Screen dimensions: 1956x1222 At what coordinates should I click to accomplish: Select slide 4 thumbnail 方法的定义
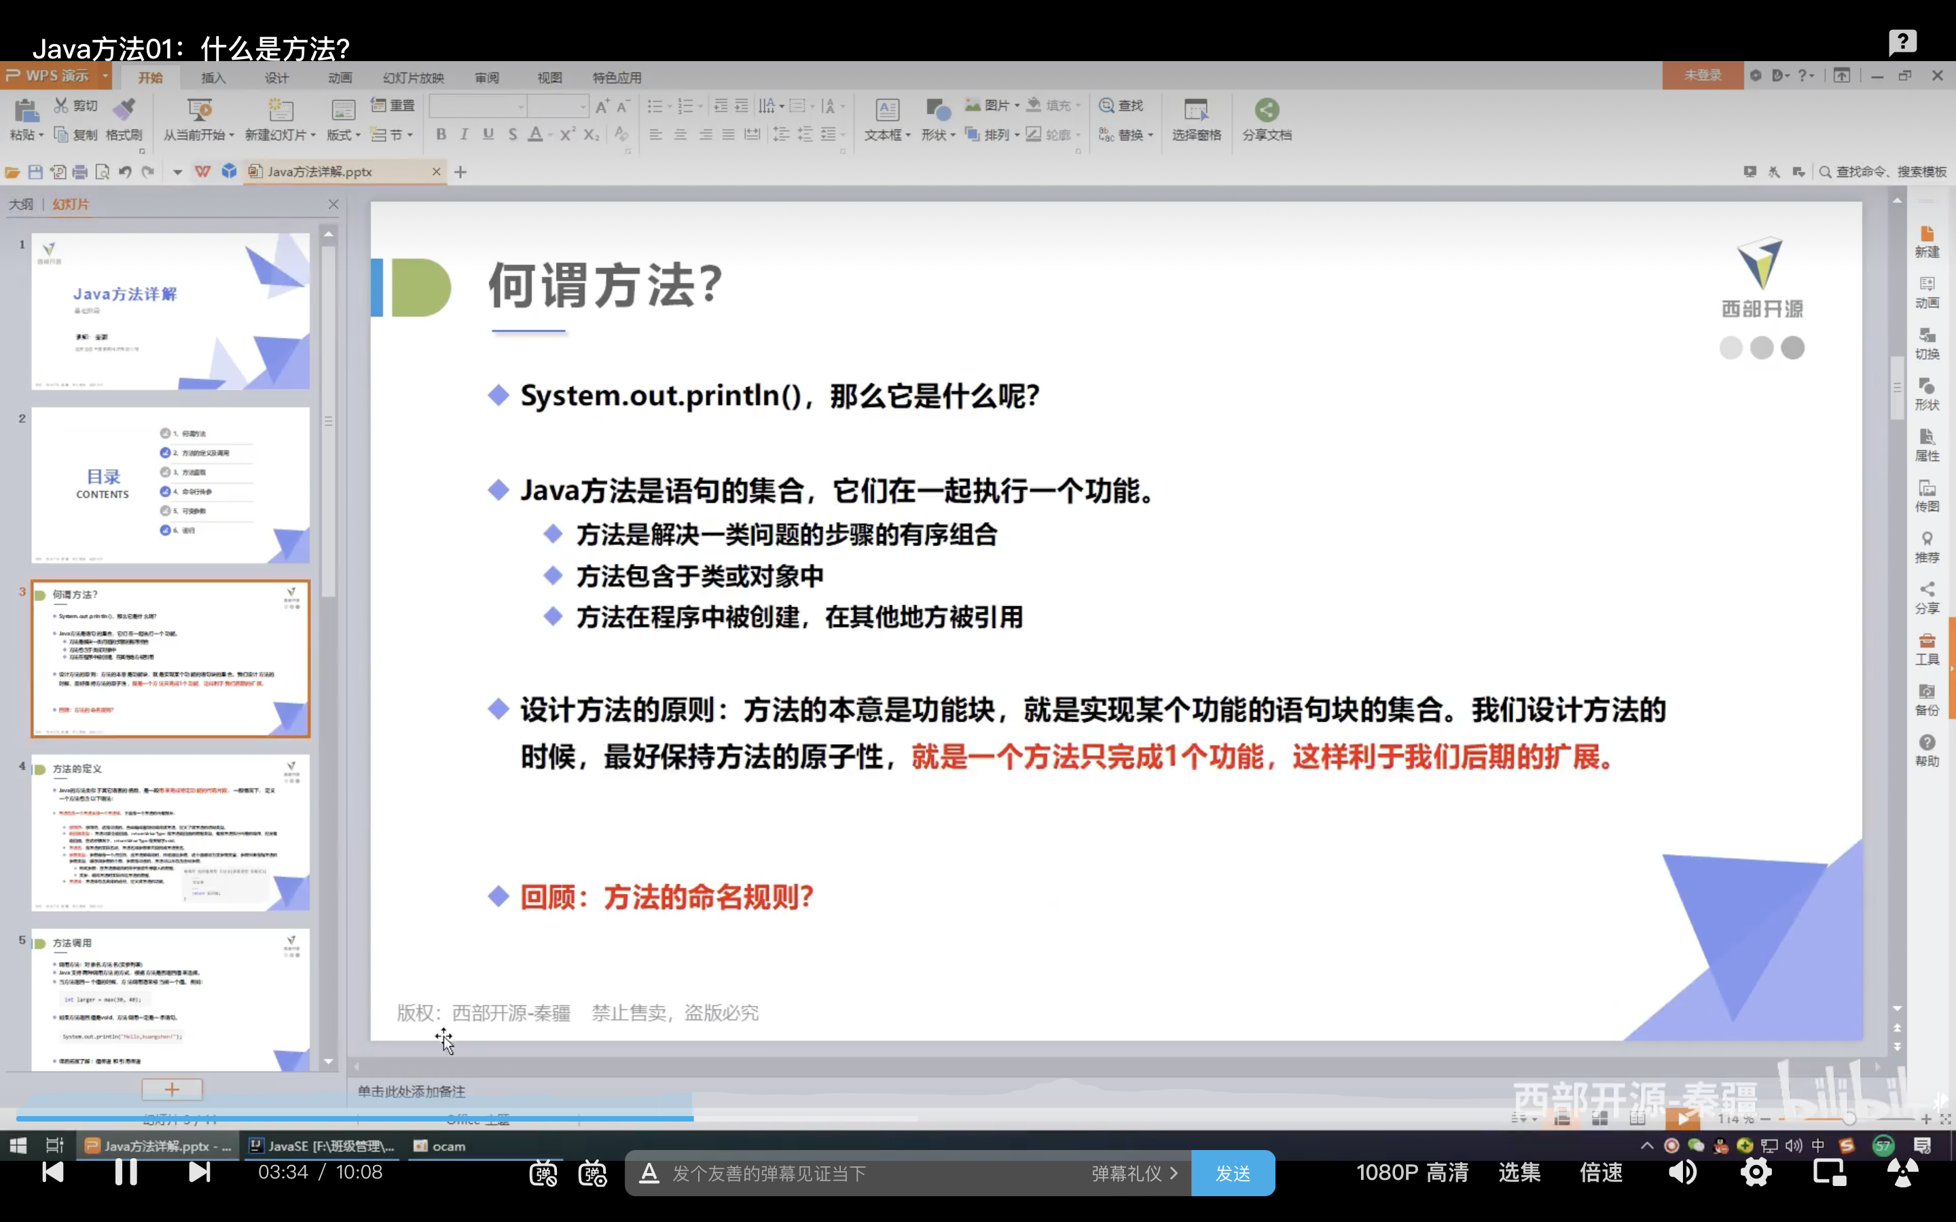pos(170,832)
